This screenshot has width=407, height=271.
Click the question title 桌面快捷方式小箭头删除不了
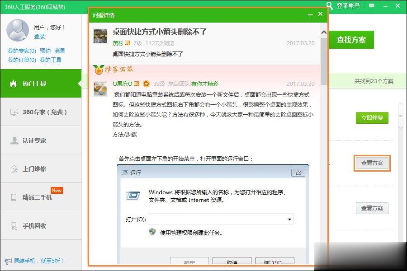click(x=159, y=32)
